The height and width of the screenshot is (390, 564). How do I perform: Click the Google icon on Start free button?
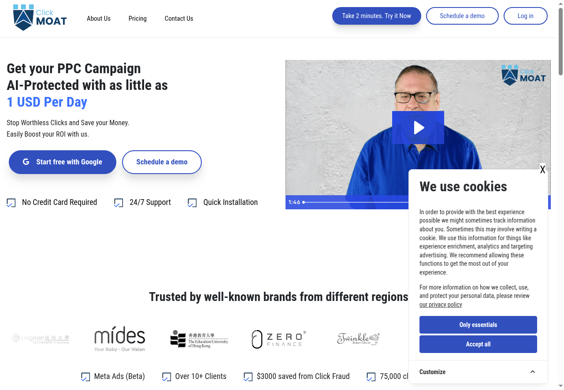click(26, 162)
